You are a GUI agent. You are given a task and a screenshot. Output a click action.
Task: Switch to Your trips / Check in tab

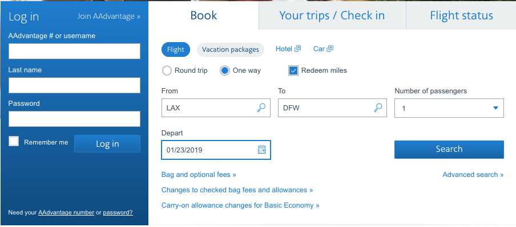coord(332,16)
